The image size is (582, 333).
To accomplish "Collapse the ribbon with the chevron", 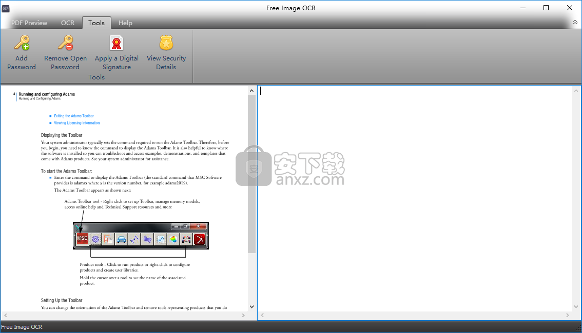I will [575, 22].
